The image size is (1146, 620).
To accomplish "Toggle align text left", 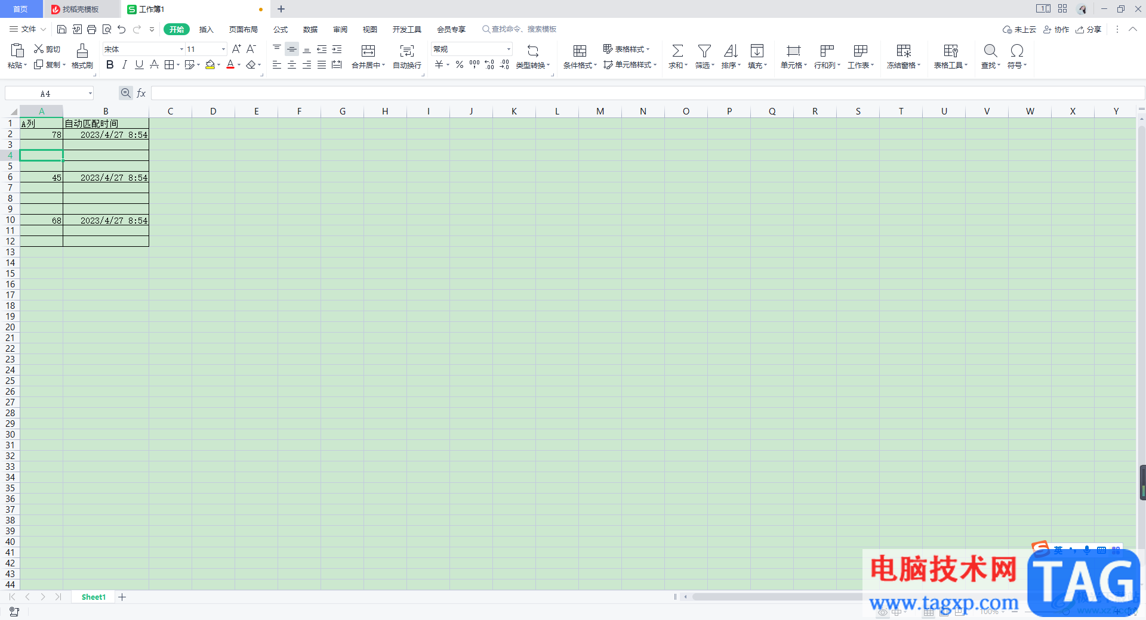I will (x=277, y=64).
